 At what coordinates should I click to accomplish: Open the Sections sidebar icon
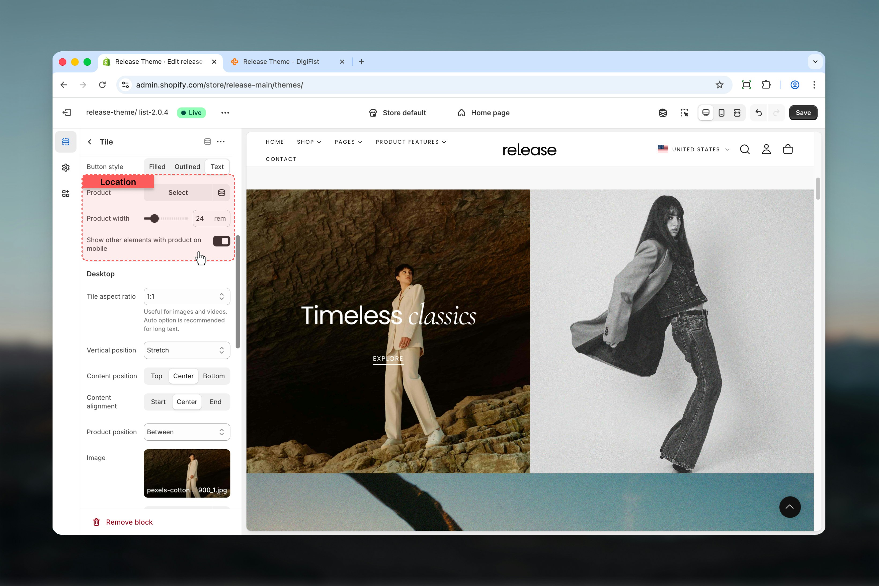[66, 142]
